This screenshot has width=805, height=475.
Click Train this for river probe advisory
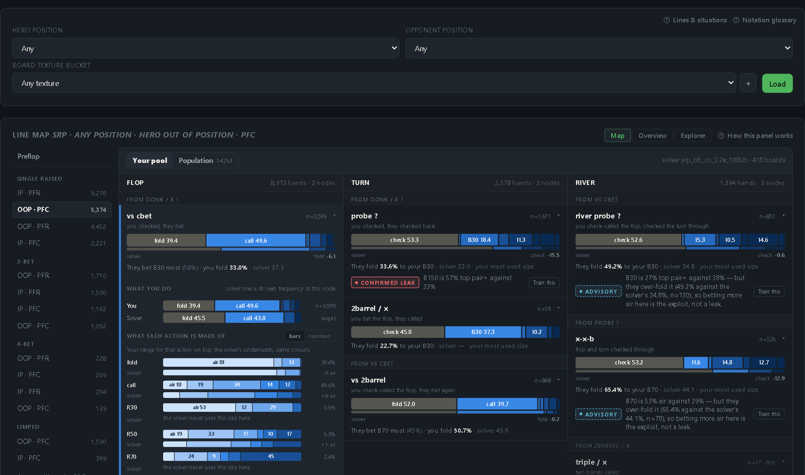pyautogui.click(x=769, y=291)
